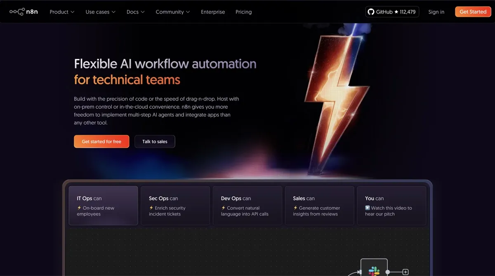495x276 pixels.
Task: Select the Dev Ops can card
Action: [247, 206]
